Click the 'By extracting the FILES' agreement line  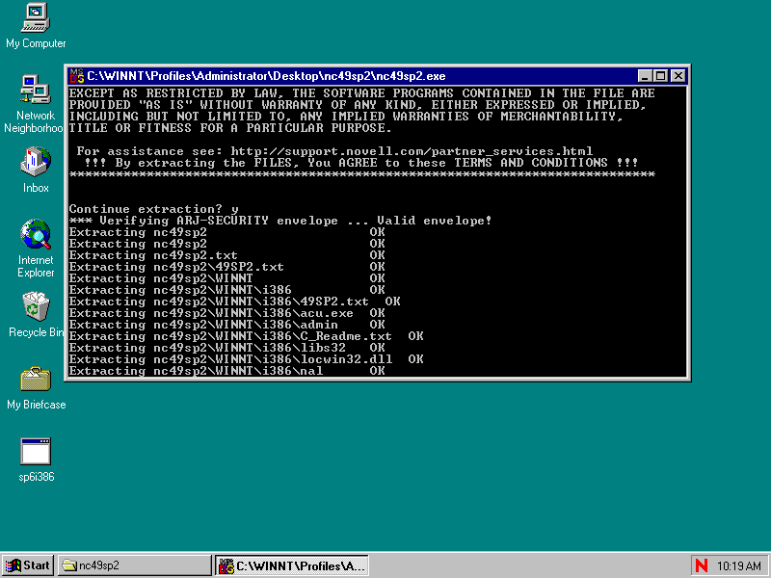click(x=361, y=163)
